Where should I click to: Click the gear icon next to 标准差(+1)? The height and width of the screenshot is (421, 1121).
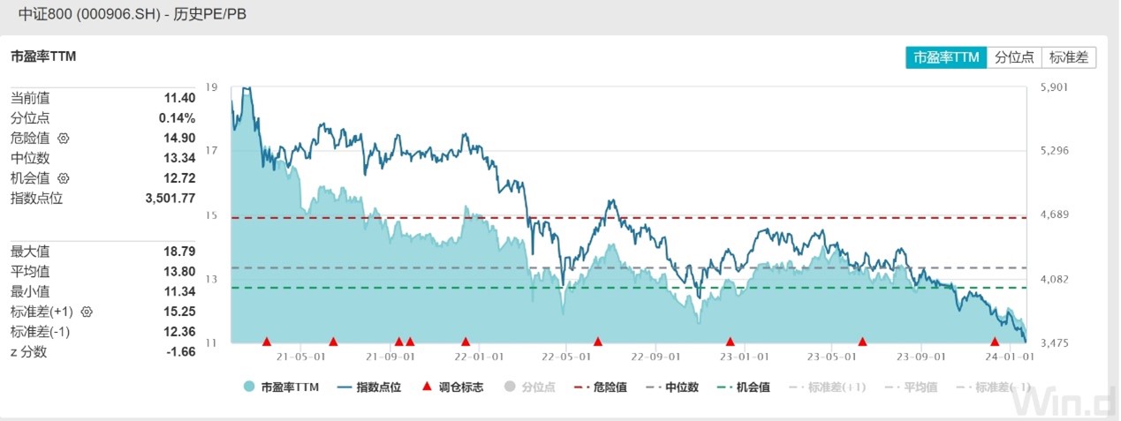pos(87,312)
